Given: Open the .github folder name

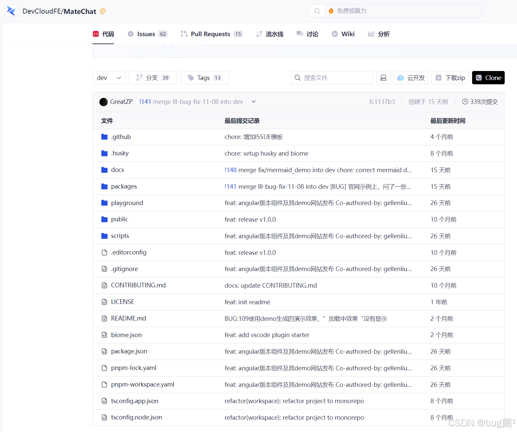Looking at the screenshot, I should pyautogui.click(x=121, y=137).
